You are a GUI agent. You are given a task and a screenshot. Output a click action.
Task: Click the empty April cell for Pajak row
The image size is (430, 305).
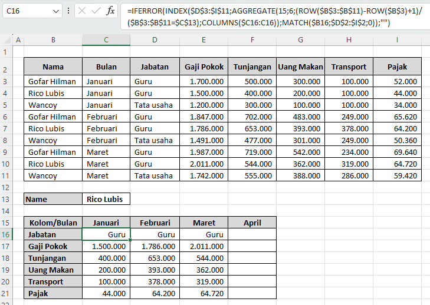coord(252,293)
